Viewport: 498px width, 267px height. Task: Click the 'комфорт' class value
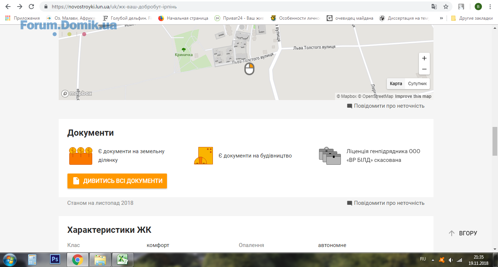(158, 245)
